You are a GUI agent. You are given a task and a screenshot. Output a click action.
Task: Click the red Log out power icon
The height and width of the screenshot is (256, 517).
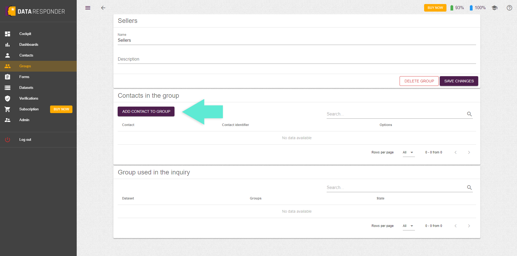pyautogui.click(x=8, y=139)
